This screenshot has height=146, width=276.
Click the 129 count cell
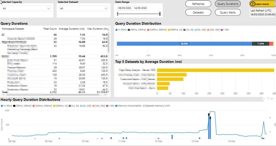coord(54,75)
